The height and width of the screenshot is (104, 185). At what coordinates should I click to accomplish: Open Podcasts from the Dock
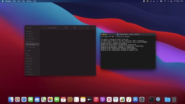click(x=103, y=99)
